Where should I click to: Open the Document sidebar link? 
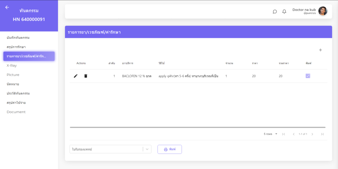coord(16,112)
